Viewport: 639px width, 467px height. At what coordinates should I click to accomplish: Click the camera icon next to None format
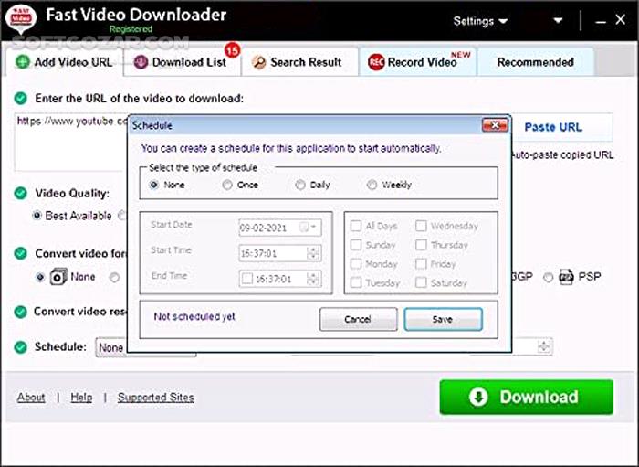[58, 277]
